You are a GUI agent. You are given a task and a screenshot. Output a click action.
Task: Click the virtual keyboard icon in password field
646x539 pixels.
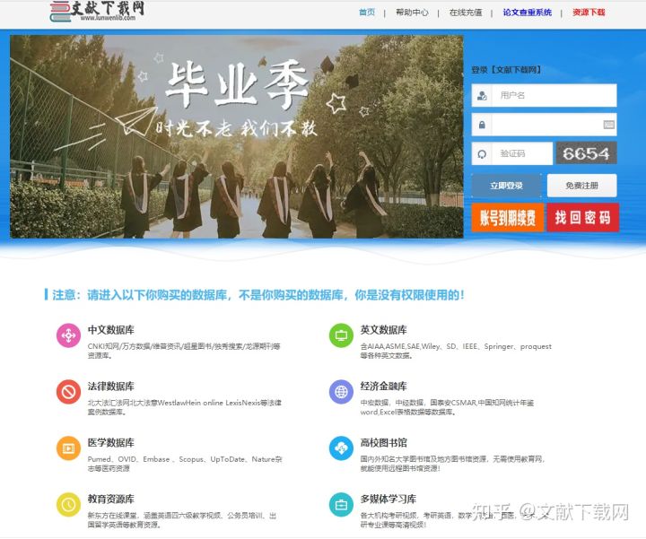point(608,125)
